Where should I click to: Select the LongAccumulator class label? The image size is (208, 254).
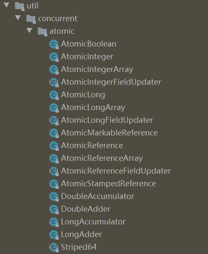click(93, 222)
